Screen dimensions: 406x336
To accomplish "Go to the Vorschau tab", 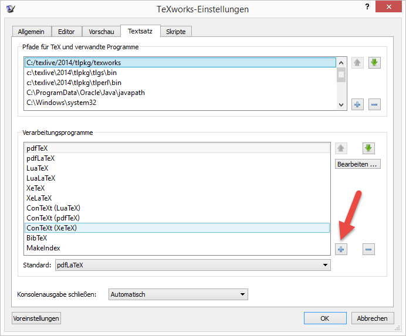I will (x=101, y=32).
